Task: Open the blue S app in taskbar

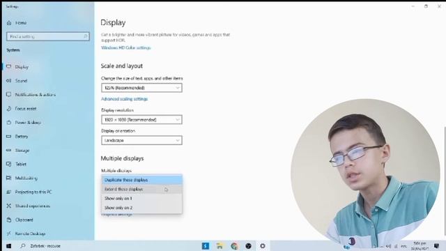Action: (x=206, y=246)
